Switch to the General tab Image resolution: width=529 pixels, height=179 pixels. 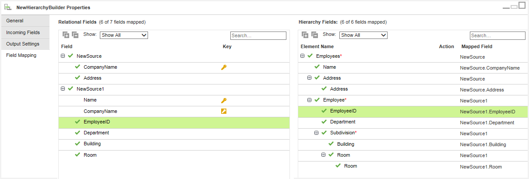(x=25, y=21)
